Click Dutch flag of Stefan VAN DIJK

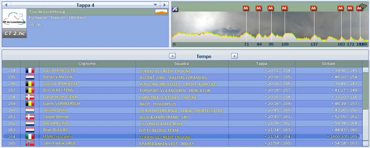click(30, 77)
